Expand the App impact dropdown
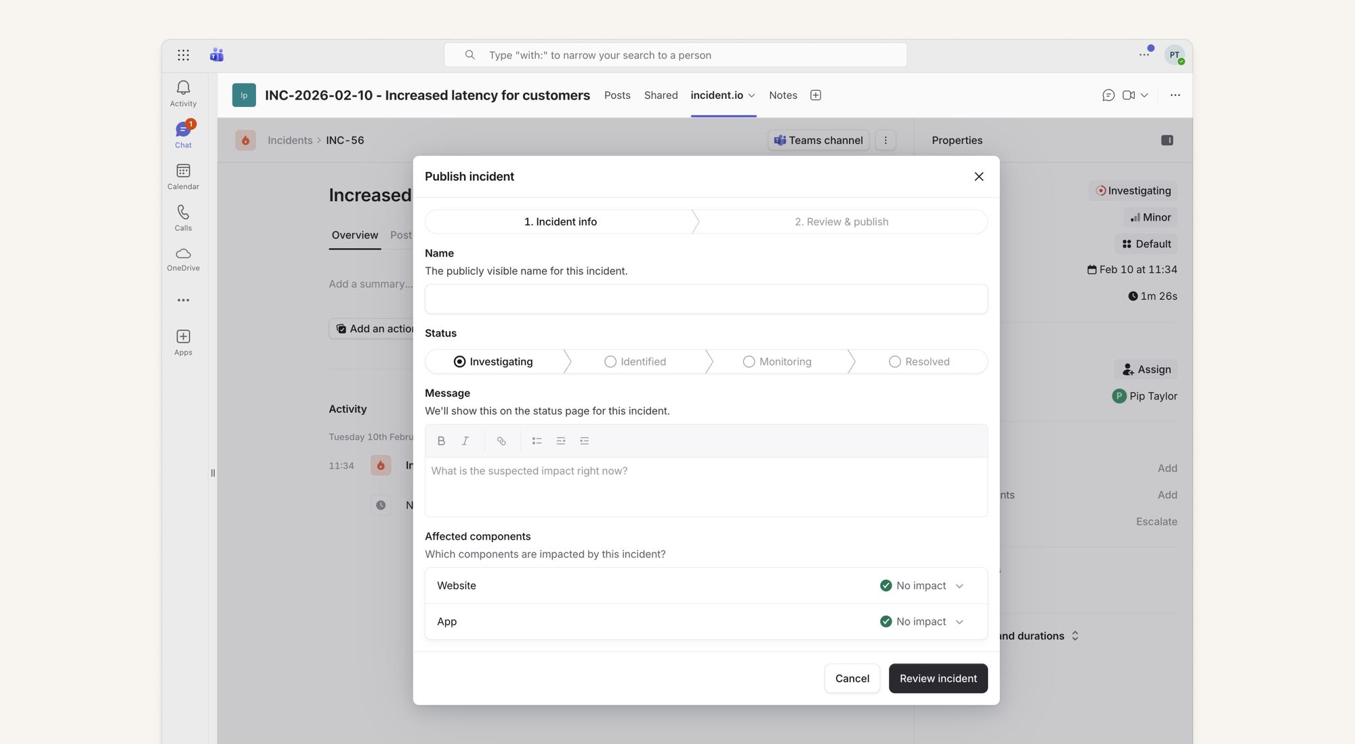Viewport: 1355px width, 744px height. coord(959,621)
